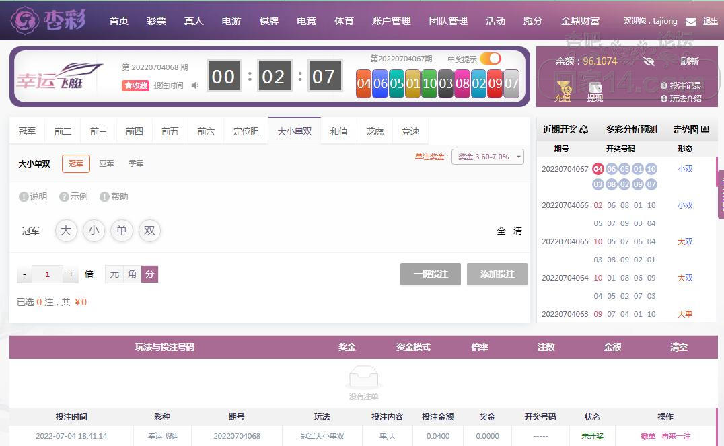Click the 幸运飞艇 game logo
724x446 pixels.
tap(59, 77)
